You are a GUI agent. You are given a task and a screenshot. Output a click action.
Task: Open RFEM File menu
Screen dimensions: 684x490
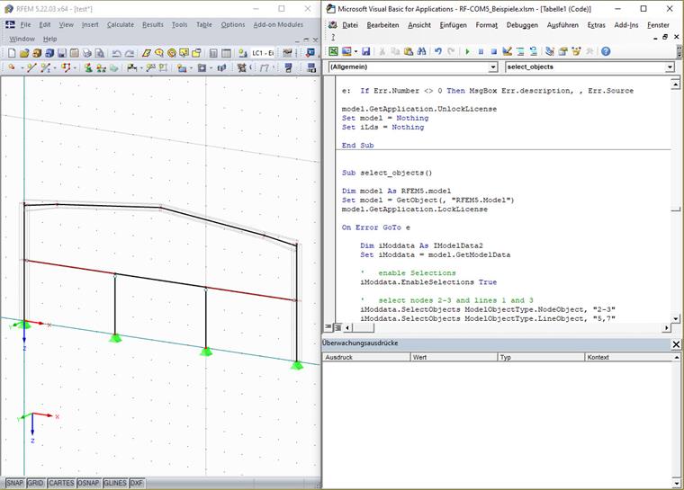tap(25, 24)
